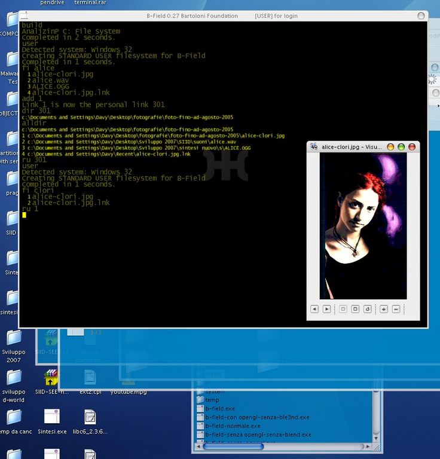Viewport: 440px width, 459px height.
Task: Zoom out with the minus button
Action: [396, 309]
